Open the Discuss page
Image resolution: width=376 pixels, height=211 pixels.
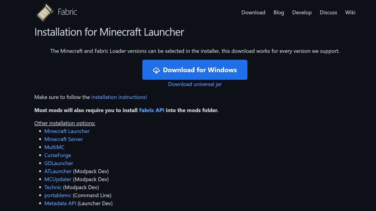coord(328,12)
